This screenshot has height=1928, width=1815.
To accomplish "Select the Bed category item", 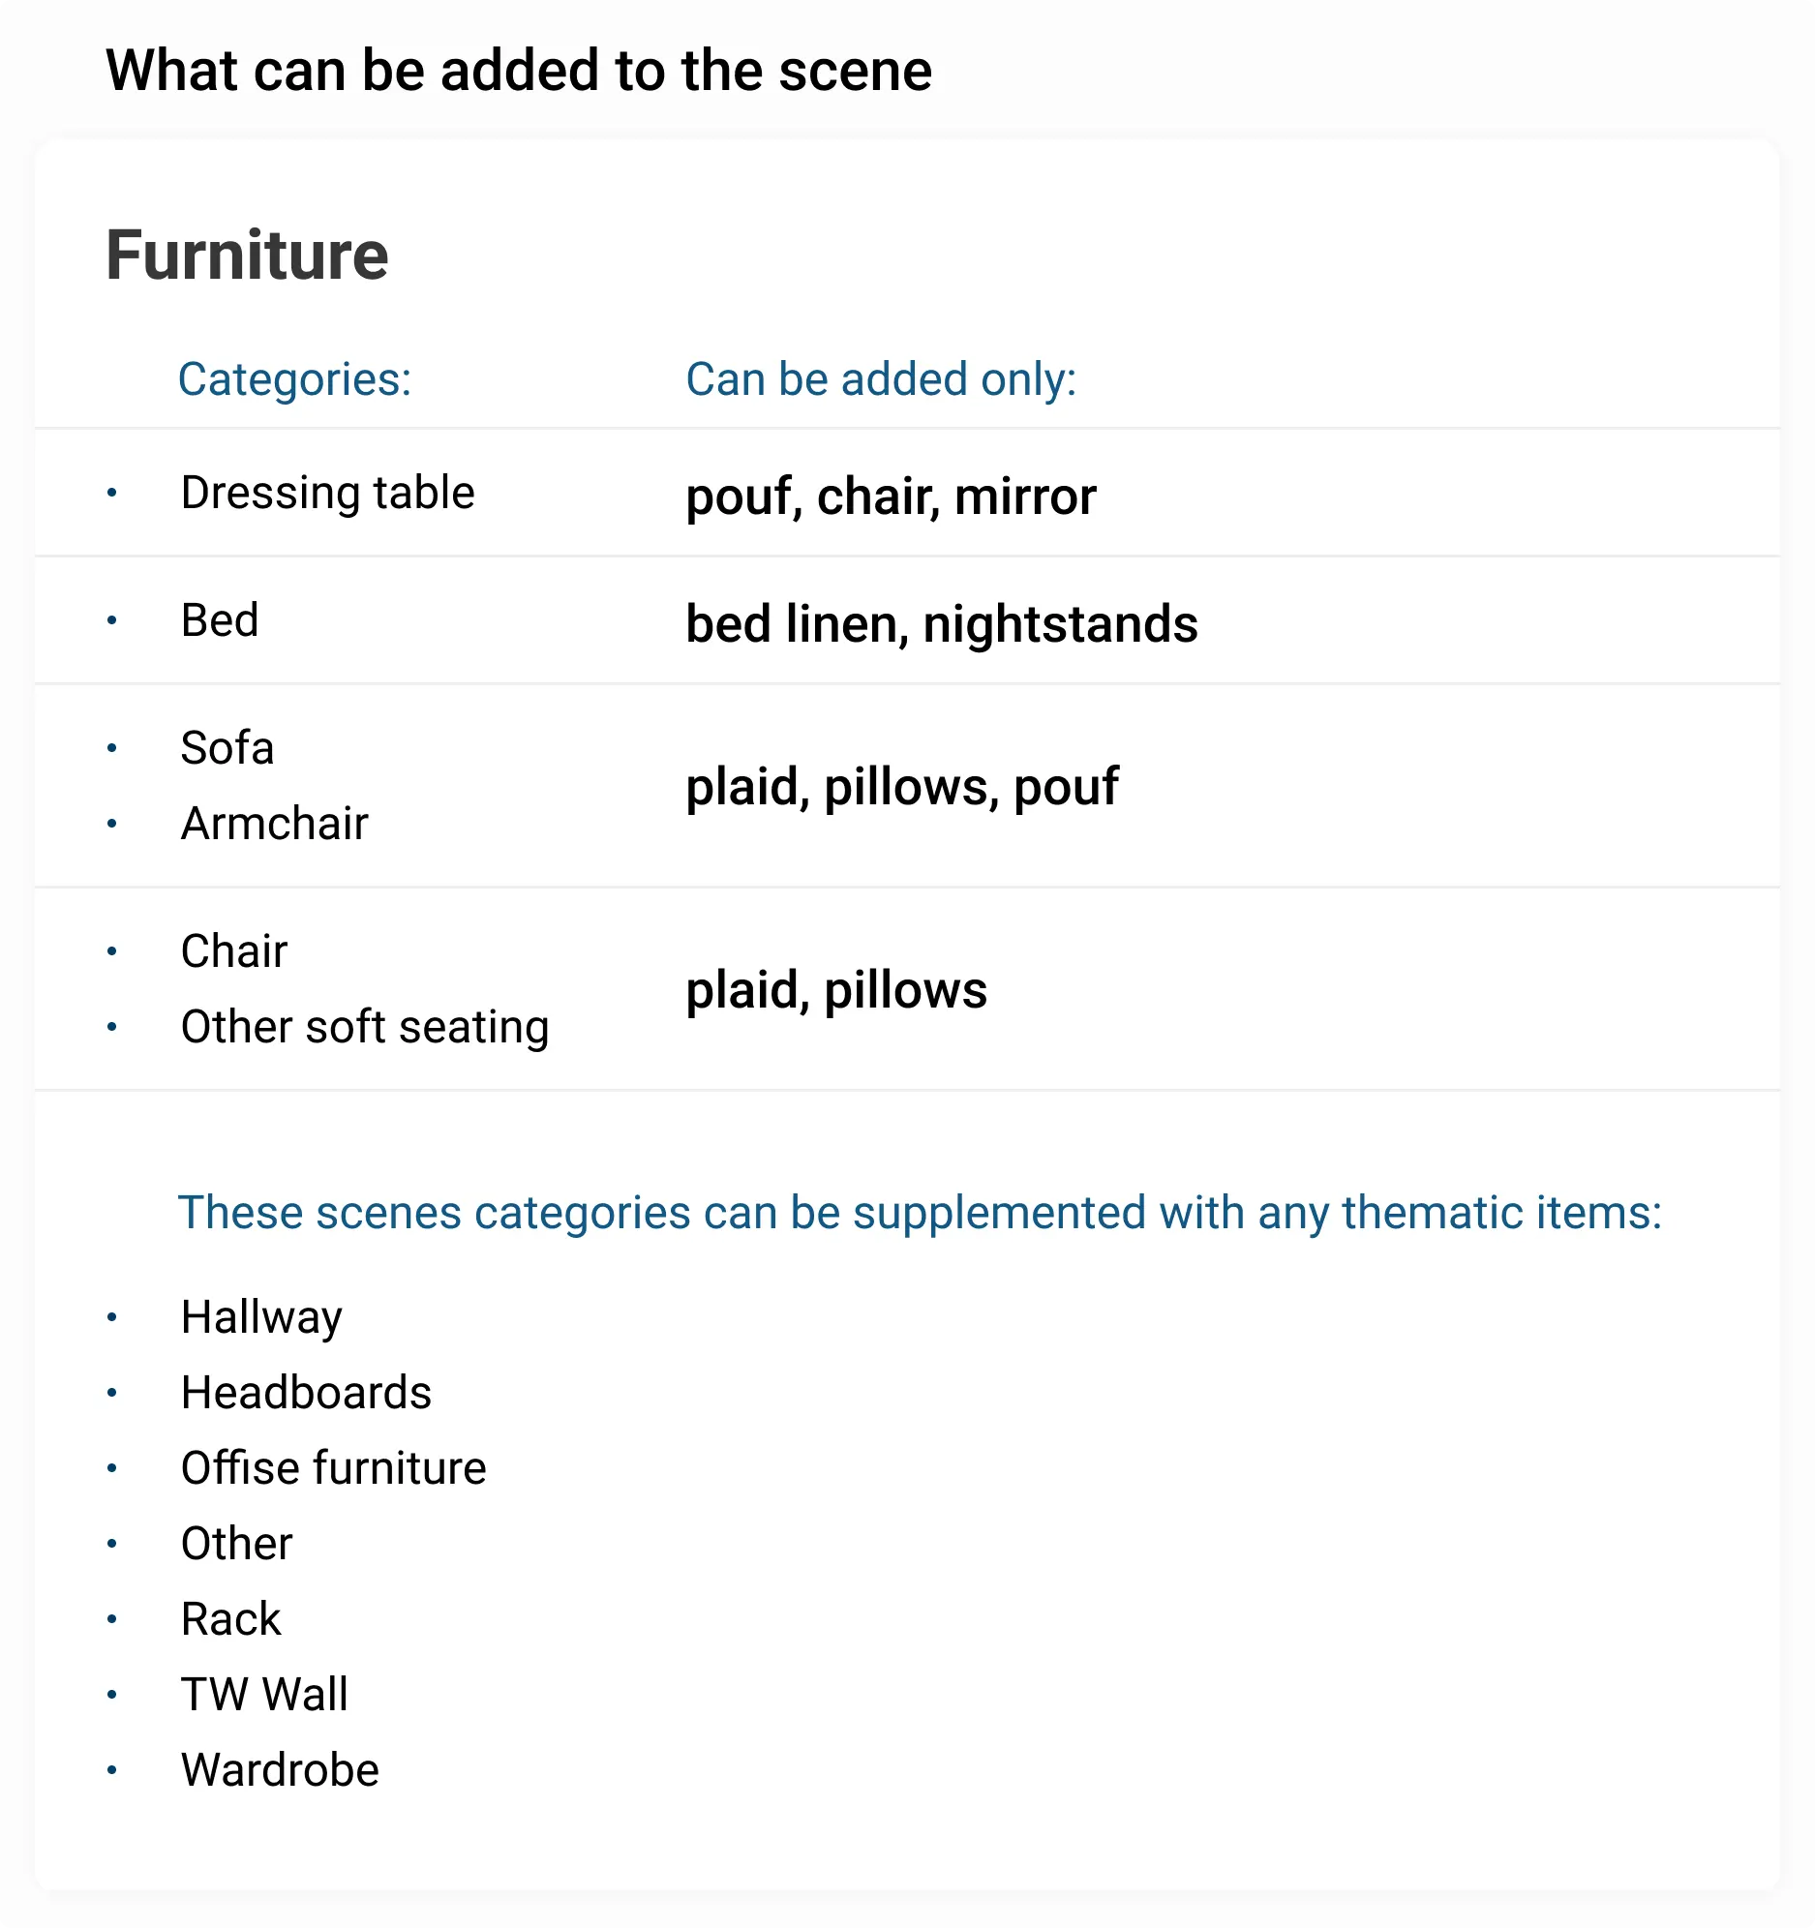I will [x=219, y=620].
